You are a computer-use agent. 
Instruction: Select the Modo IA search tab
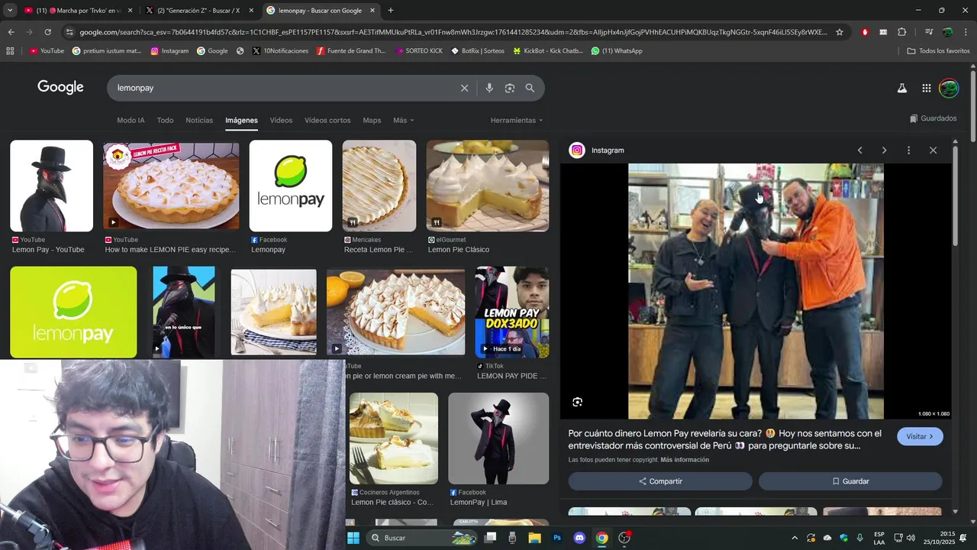(131, 121)
